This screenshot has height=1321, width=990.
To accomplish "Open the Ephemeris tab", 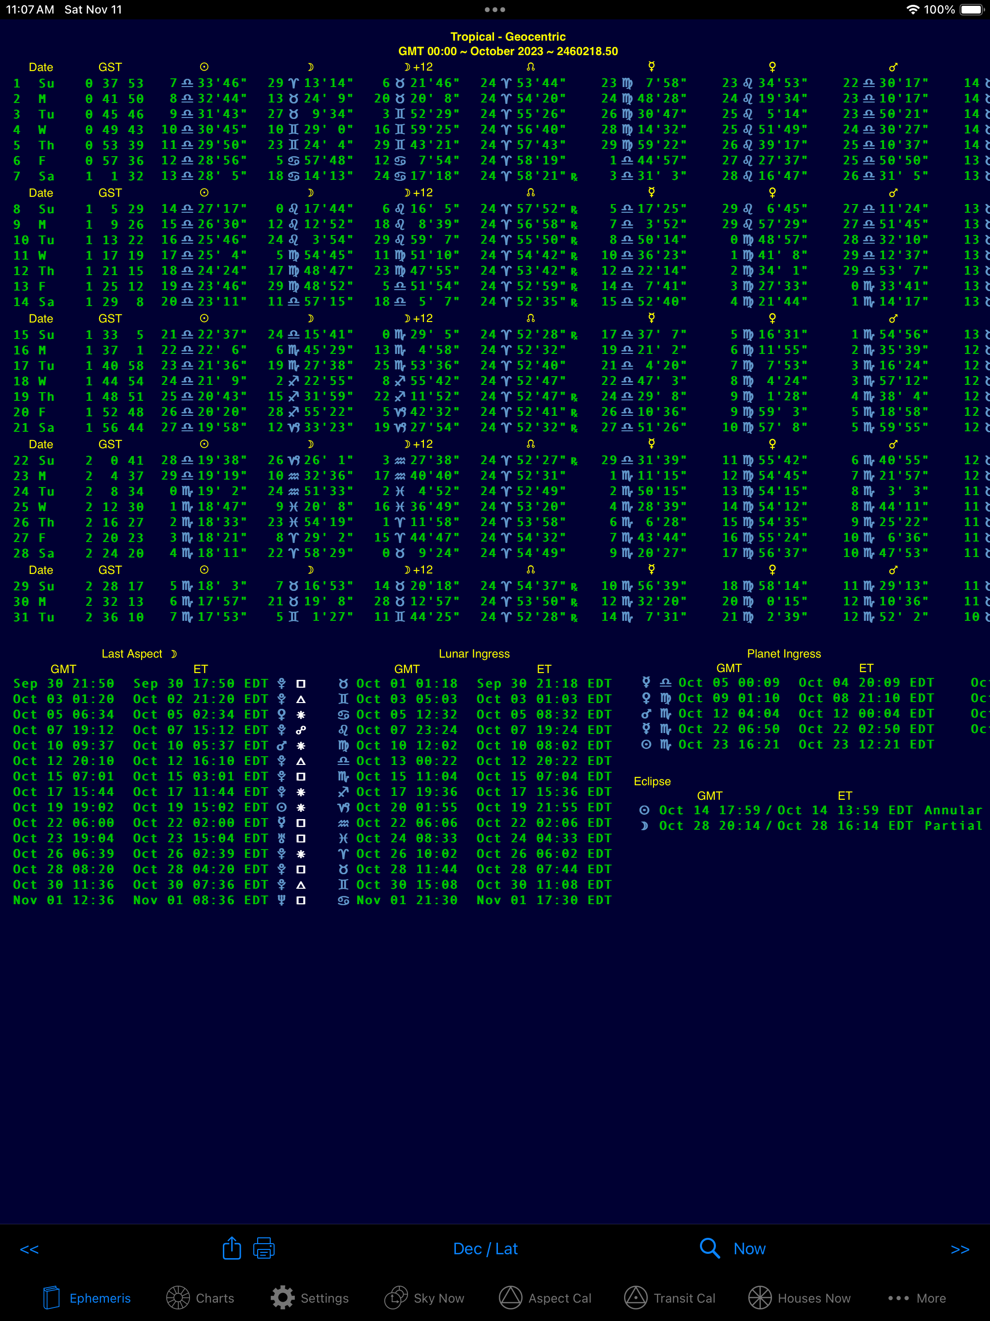I will pyautogui.click(x=87, y=1298).
